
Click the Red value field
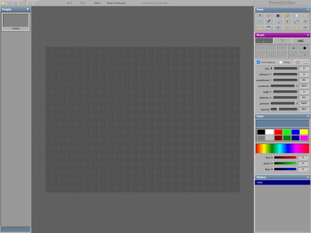303,158
